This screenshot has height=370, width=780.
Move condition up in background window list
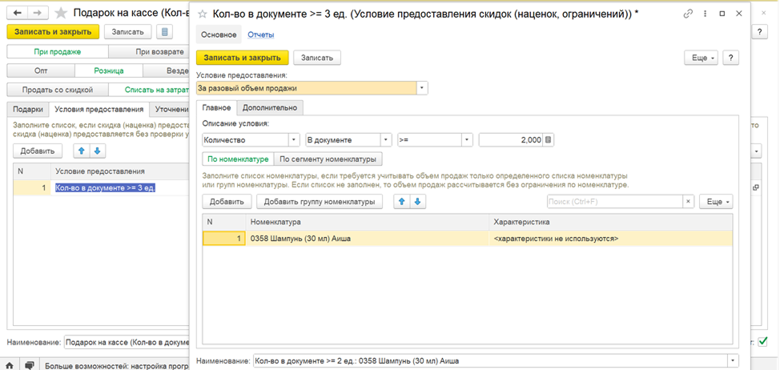pyautogui.click(x=82, y=151)
